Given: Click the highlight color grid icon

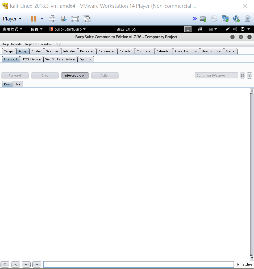Looking at the screenshot, I should 243,75.
